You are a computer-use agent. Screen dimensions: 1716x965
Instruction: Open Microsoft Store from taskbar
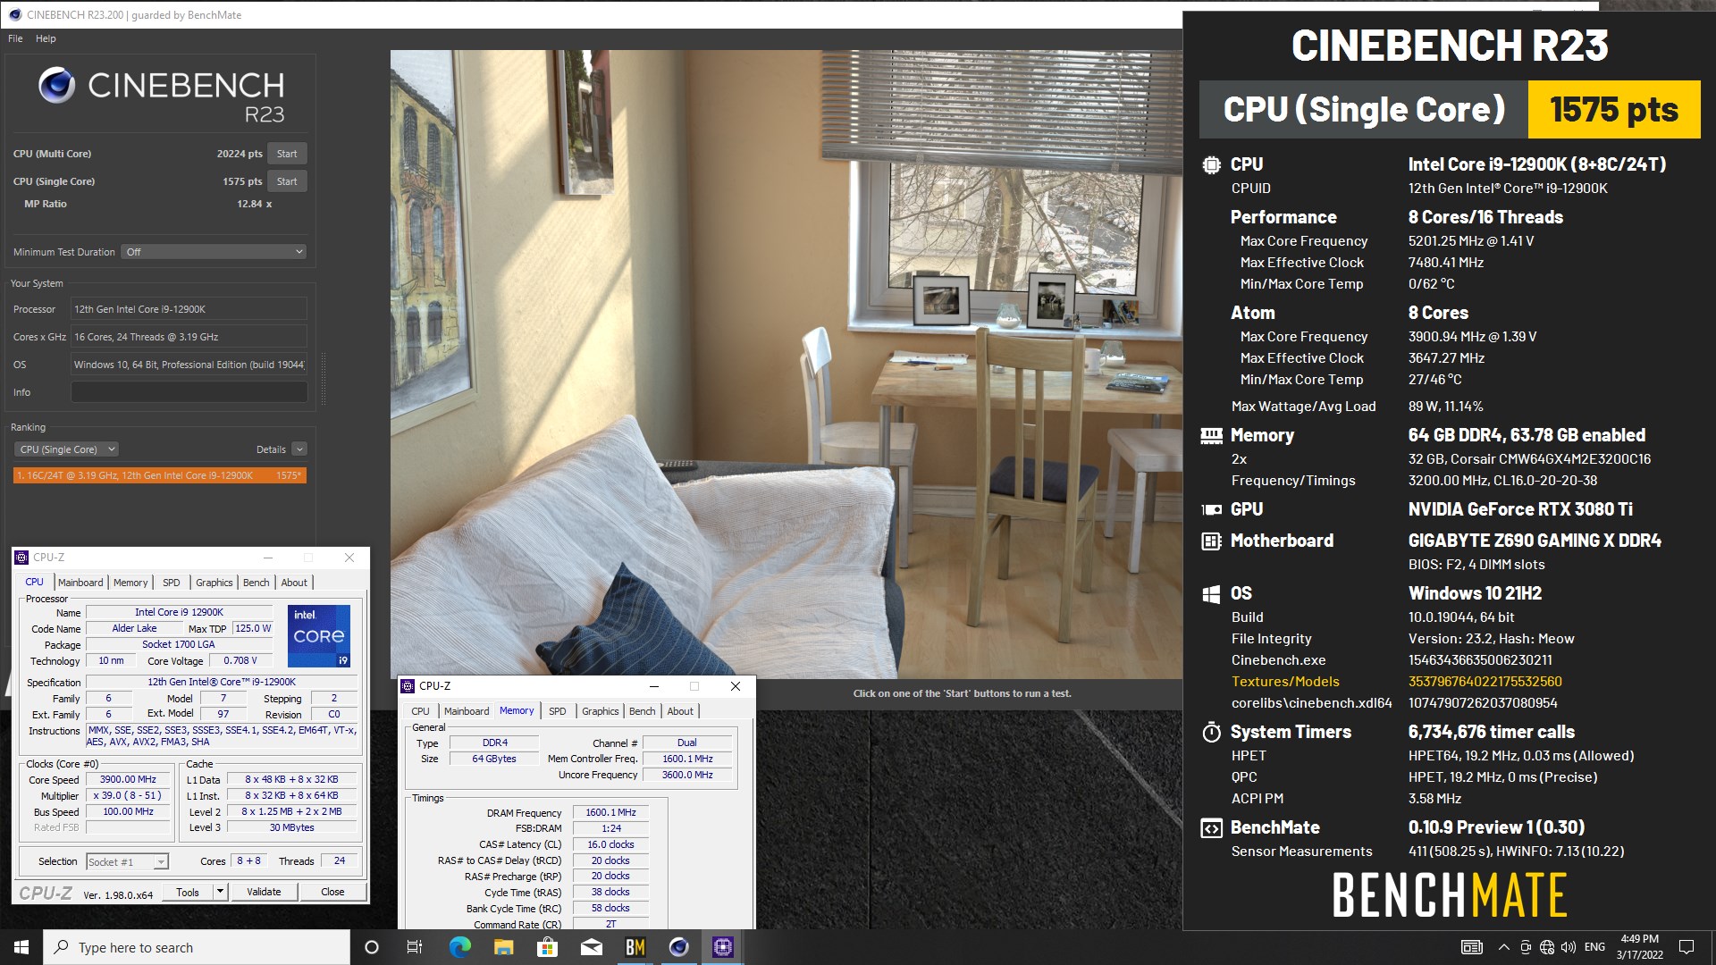(x=547, y=947)
